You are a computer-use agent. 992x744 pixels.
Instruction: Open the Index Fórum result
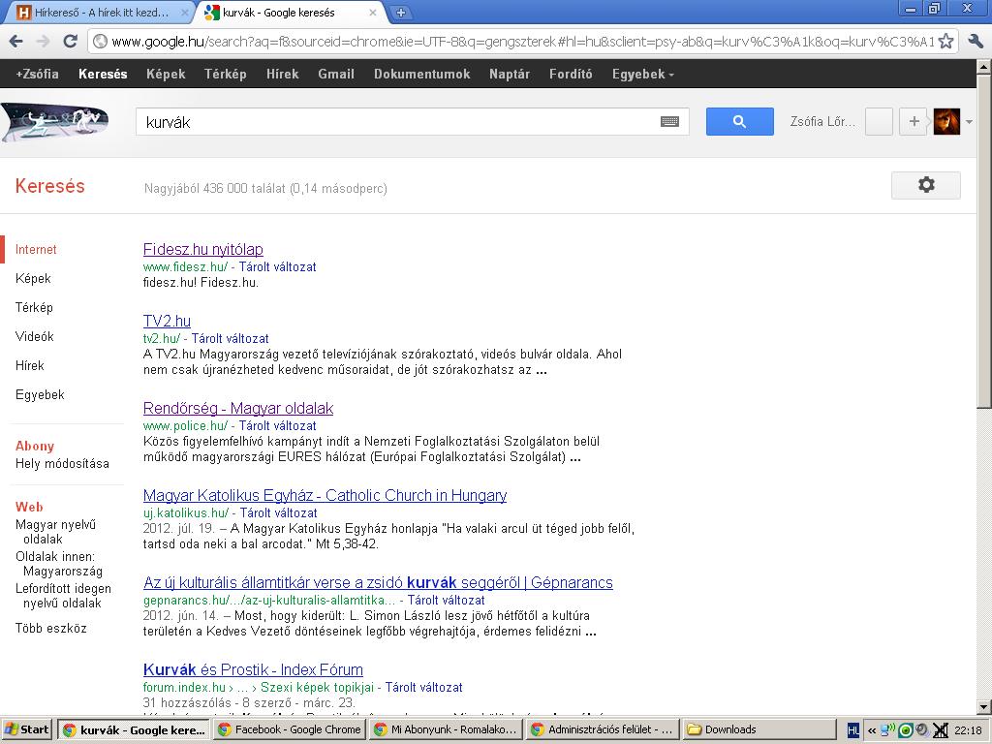coord(253,670)
